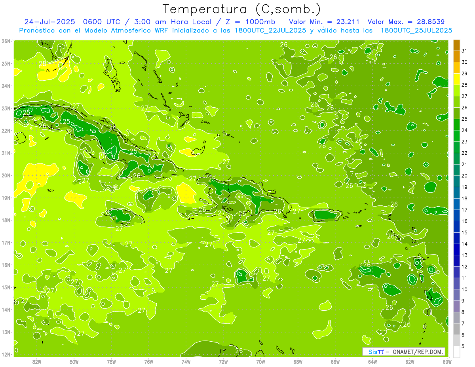The image size is (475, 367).
Task: Click the yellow colorbar segment between 28 and 29
Action: coord(456,79)
